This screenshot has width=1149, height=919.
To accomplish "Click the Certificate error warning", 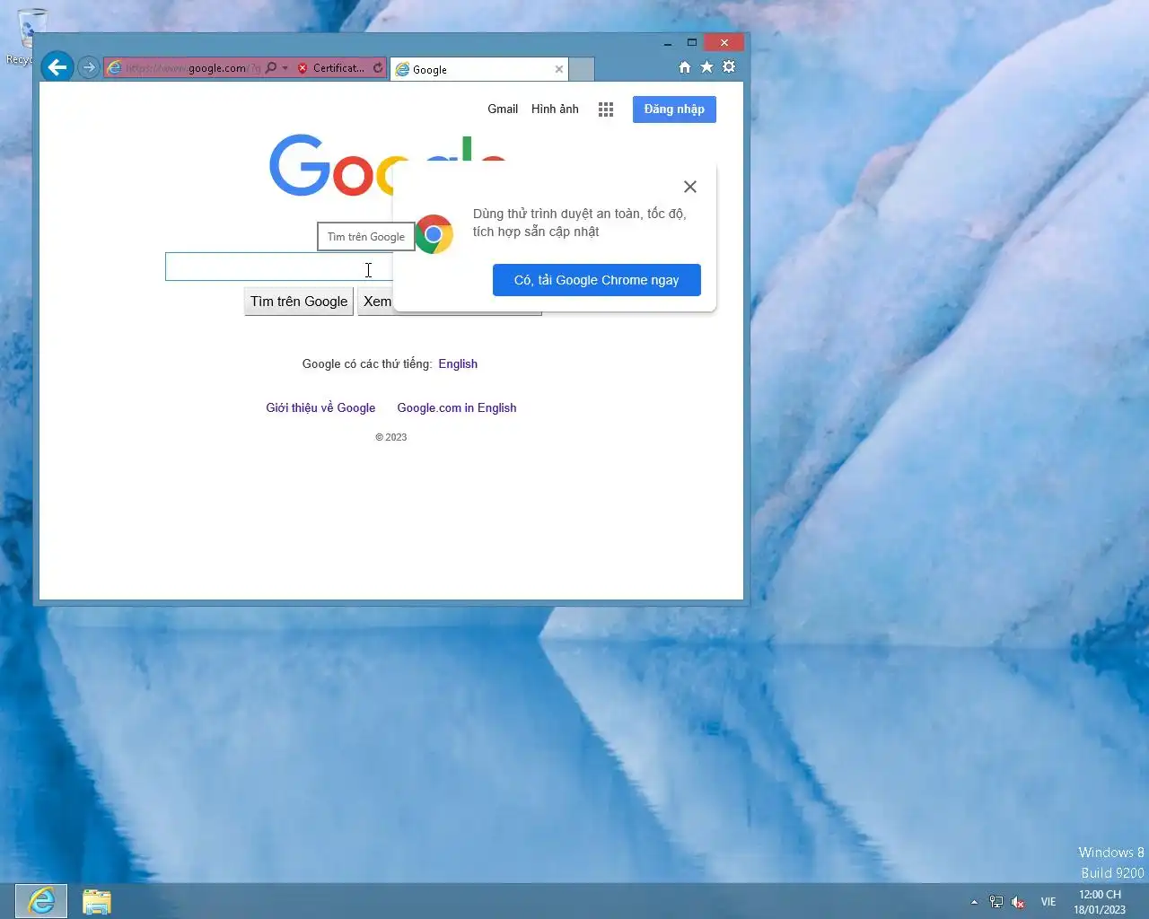I will pos(331,68).
